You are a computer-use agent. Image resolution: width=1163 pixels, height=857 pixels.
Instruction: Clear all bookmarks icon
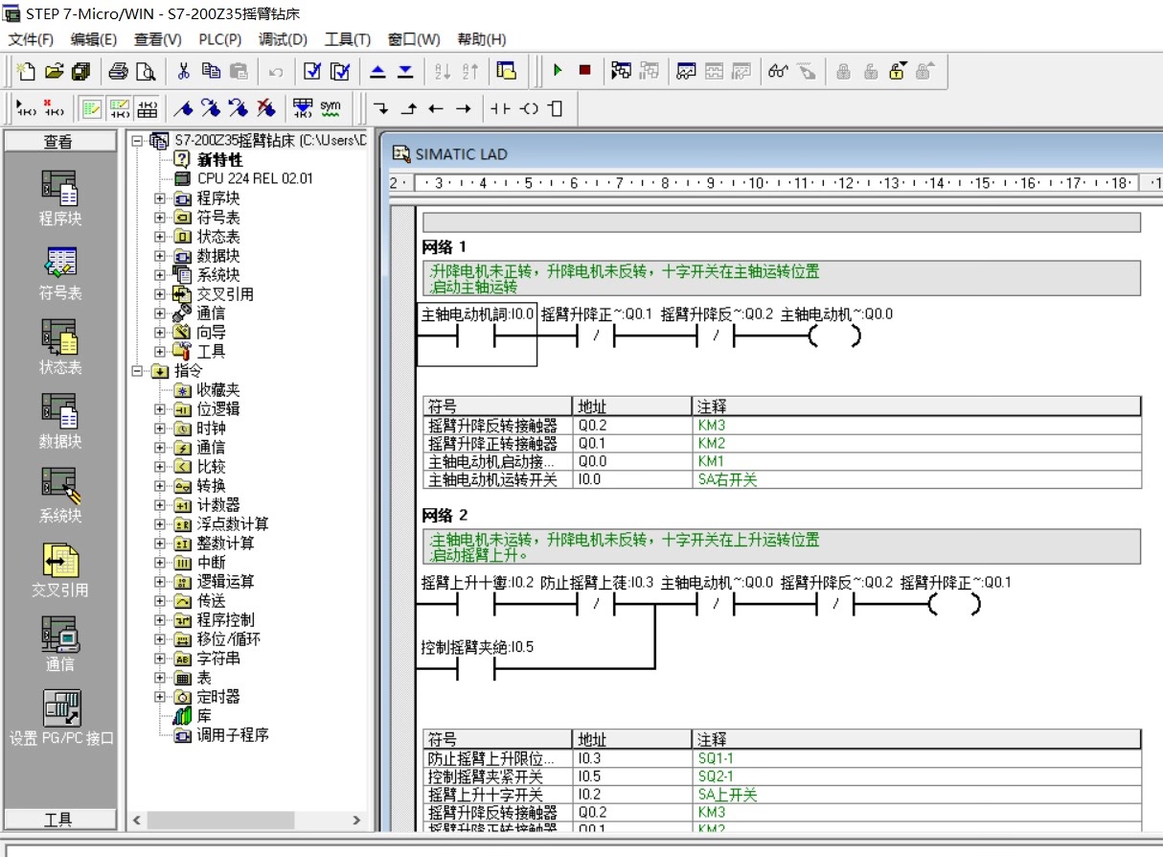point(266,108)
